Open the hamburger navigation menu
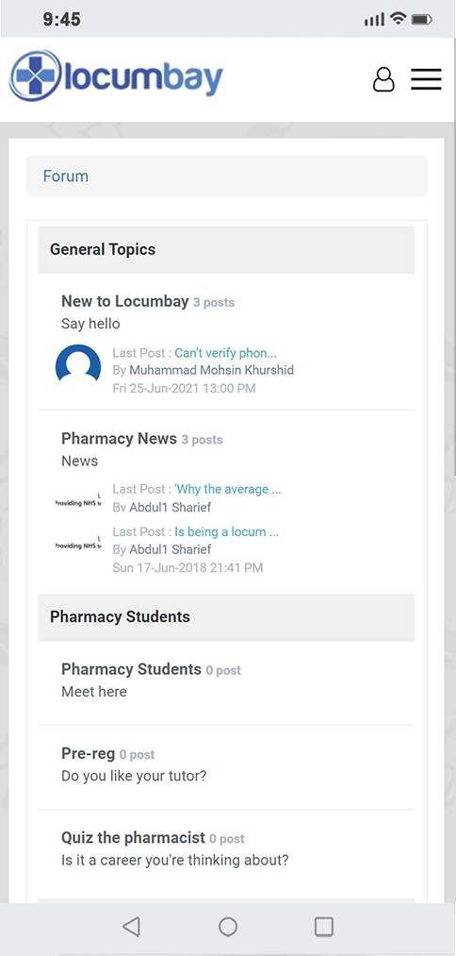 click(x=426, y=79)
